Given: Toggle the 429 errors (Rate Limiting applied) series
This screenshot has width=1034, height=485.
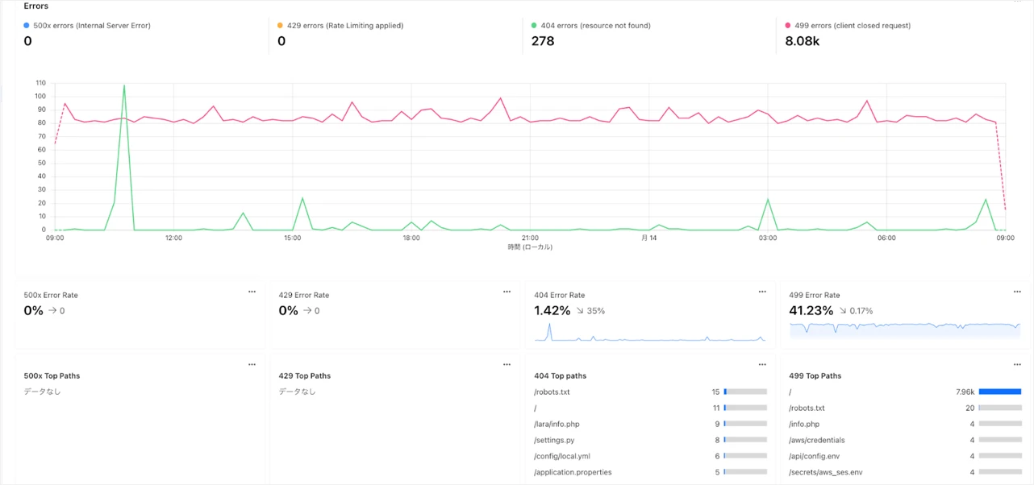Looking at the screenshot, I should pyautogui.click(x=344, y=26).
